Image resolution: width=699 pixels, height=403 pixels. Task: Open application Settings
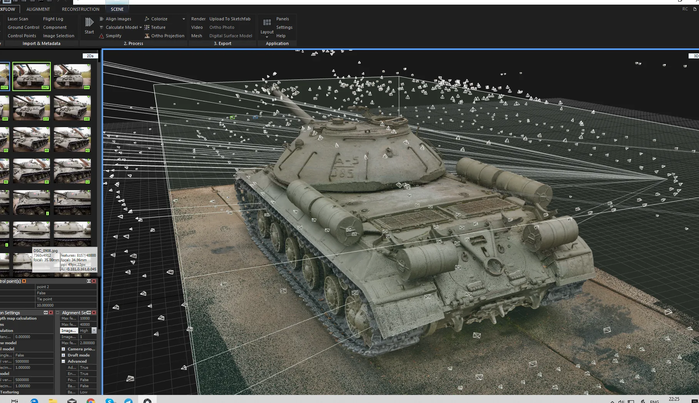[x=284, y=27]
